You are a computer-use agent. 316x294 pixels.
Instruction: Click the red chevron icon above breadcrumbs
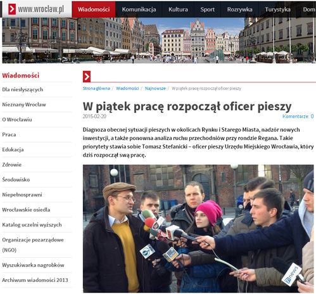pos(87,77)
